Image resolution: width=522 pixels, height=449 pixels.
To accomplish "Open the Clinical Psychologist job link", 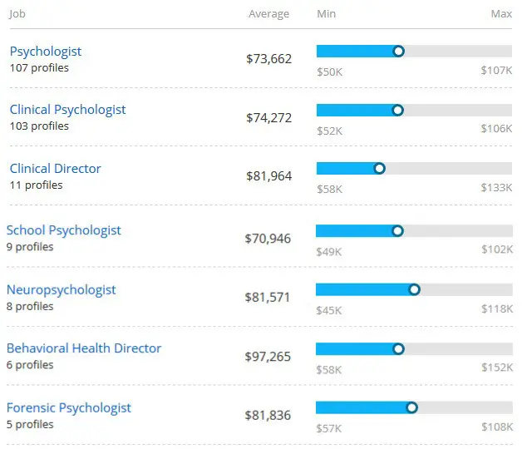I will coord(68,110).
